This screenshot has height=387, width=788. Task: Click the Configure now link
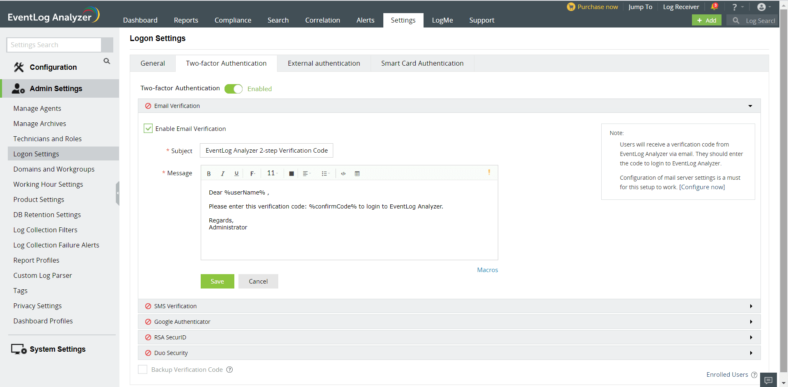[x=702, y=187]
